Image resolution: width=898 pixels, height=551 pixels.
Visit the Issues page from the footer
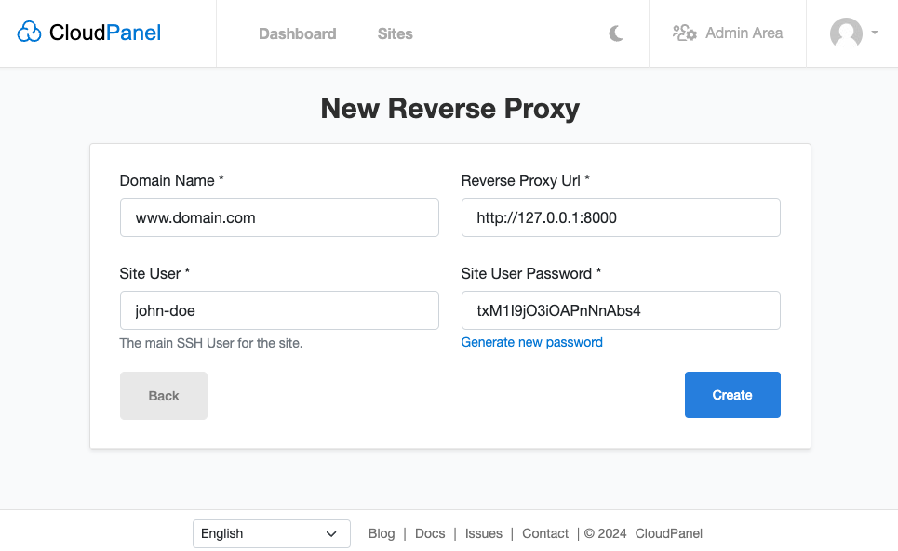click(x=484, y=533)
